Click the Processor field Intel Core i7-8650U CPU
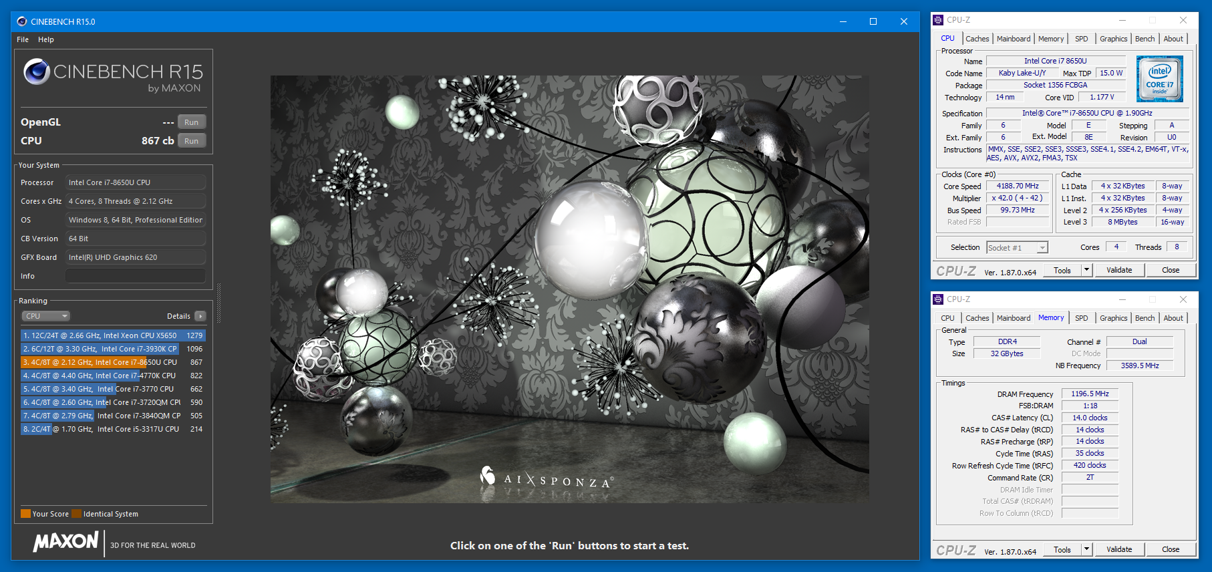The width and height of the screenshot is (1212, 572). click(x=136, y=182)
